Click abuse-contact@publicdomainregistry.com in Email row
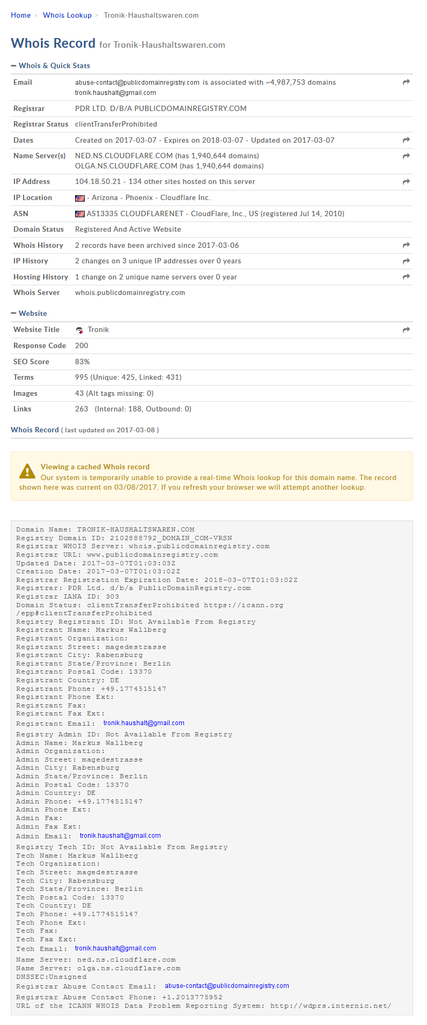 [x=137, y=83]
